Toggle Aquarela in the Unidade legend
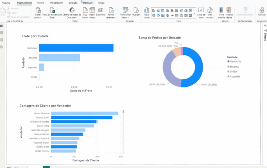The image size is (267, 168). [235, 77]
